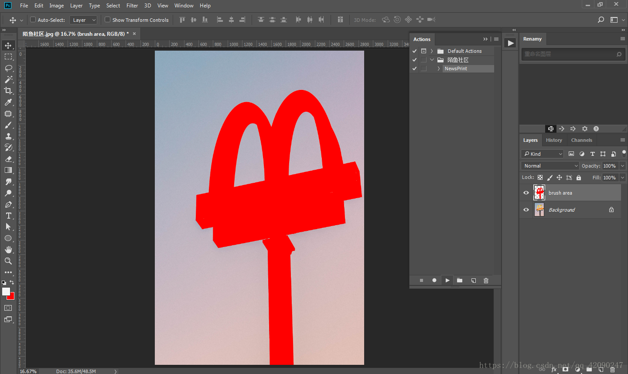Hide the Background layer
The image size is (628, 374).
click(x=526, y=209)
